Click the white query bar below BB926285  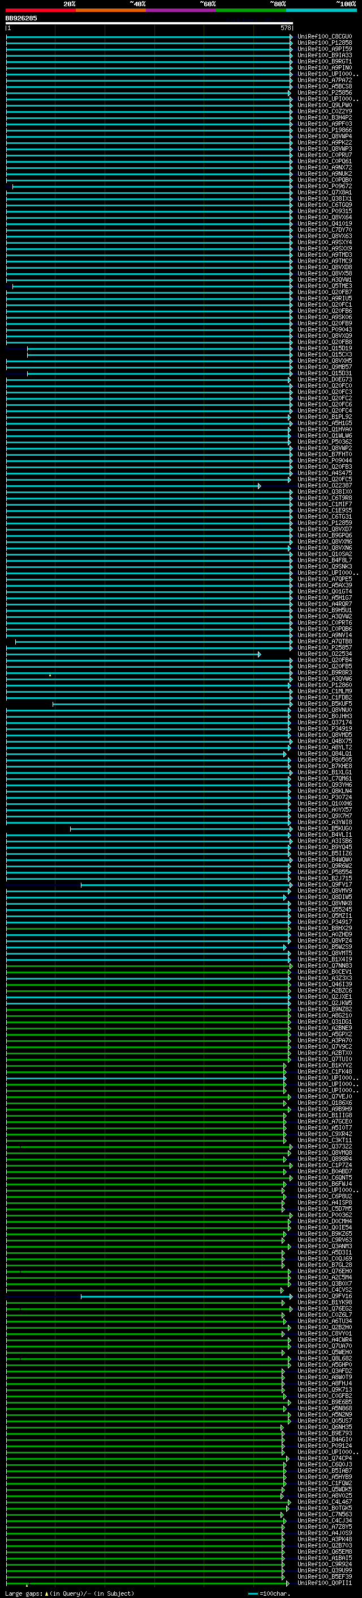(149, 23)
